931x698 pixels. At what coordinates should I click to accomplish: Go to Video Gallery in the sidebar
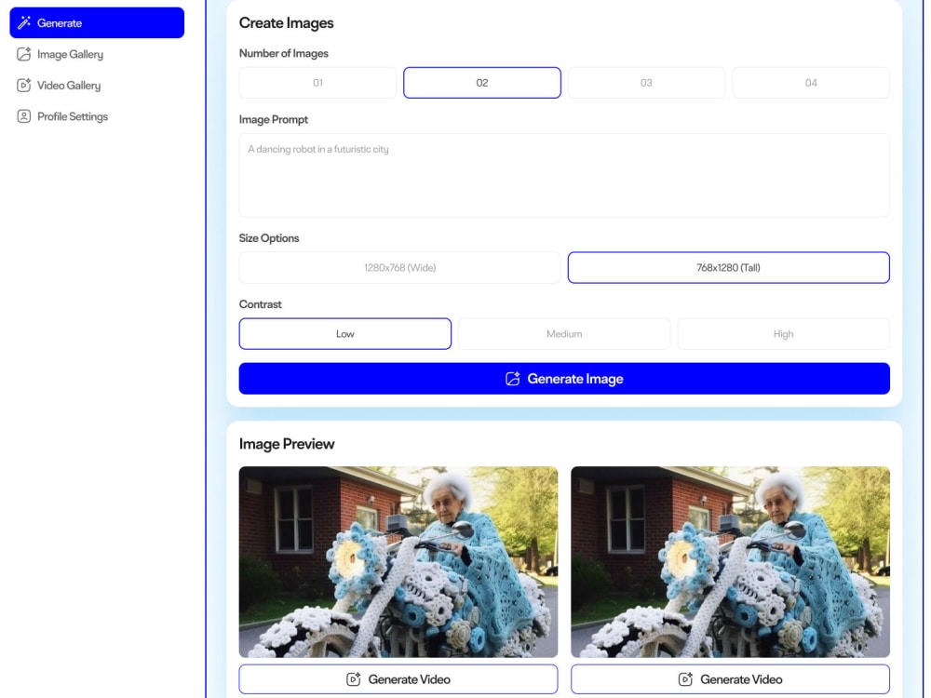point(97,85)
